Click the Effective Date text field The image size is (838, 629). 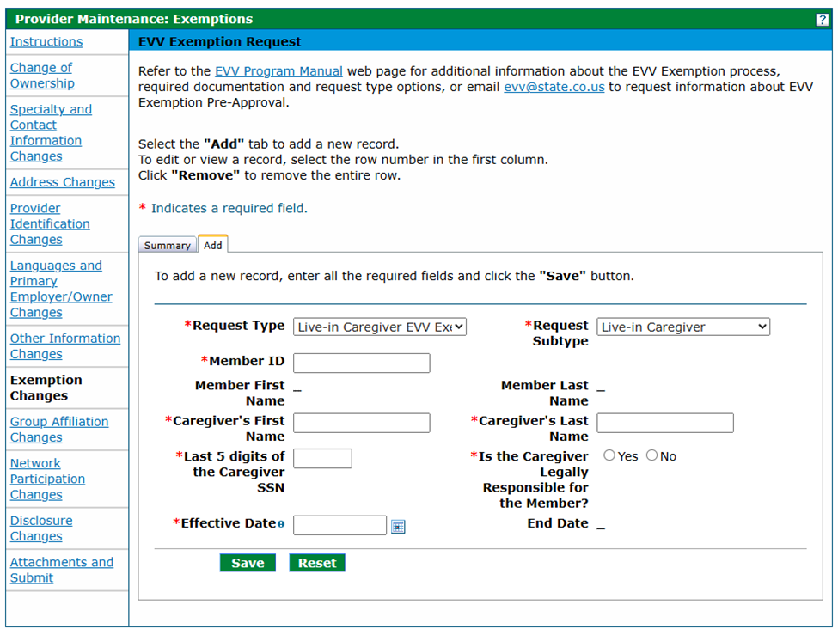tap(339, 525)
